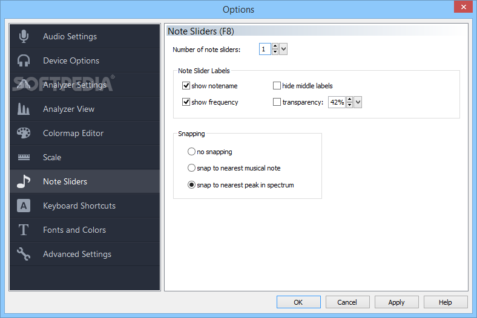The image size is (477, 318).
Task: Click the music note icon for Note Sliders
Action: pos(24,181)
